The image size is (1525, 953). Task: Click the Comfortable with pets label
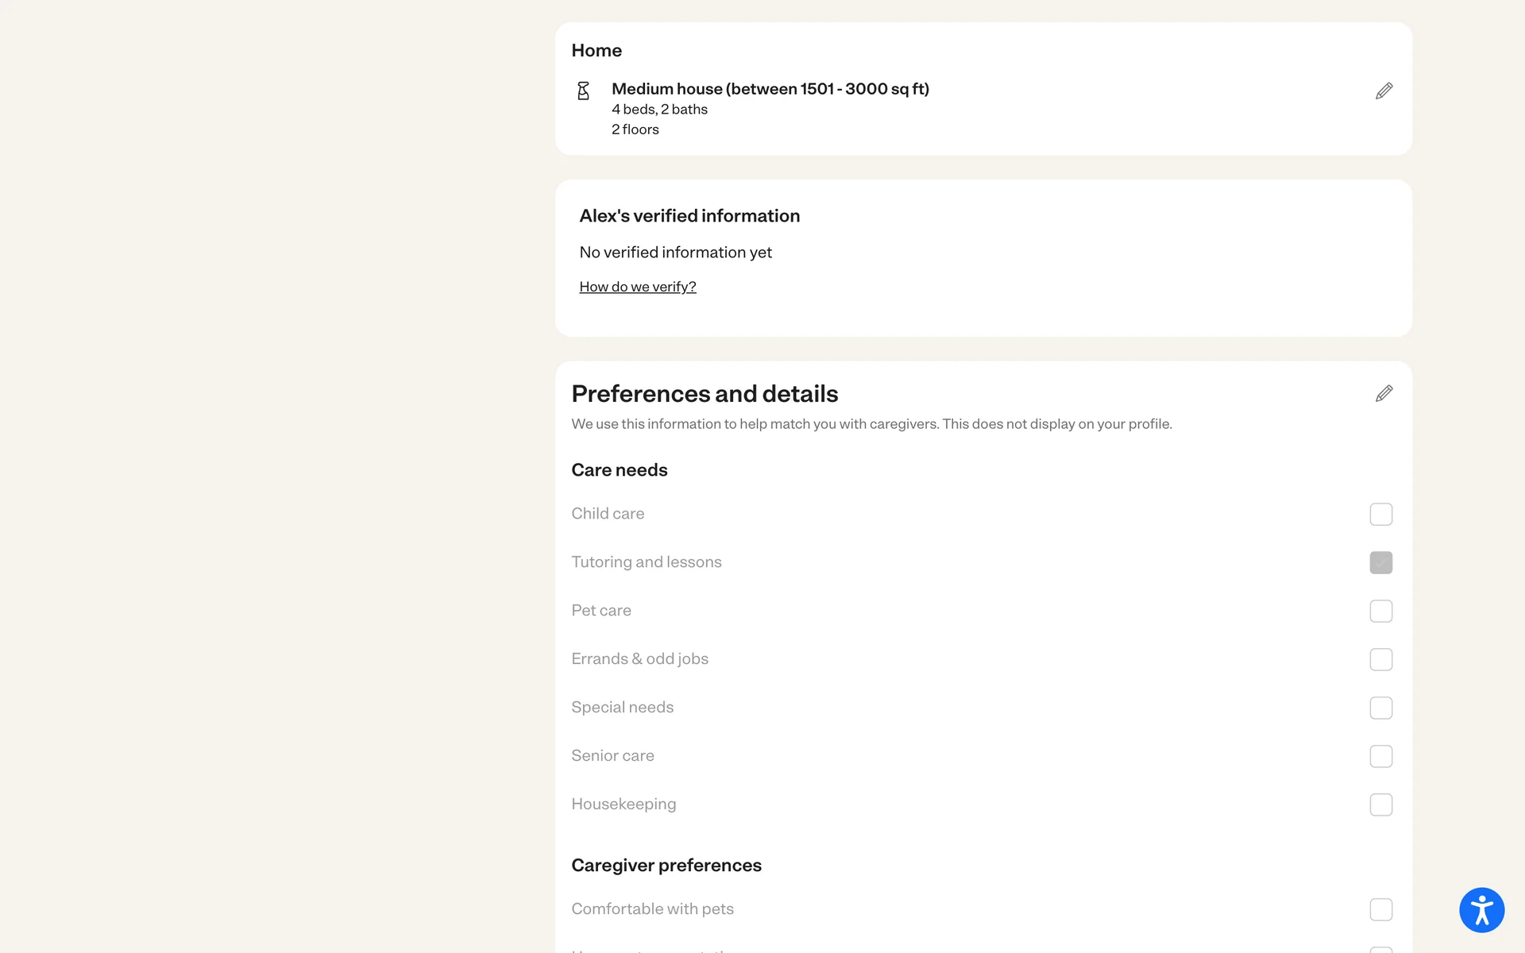coord(652,909)
